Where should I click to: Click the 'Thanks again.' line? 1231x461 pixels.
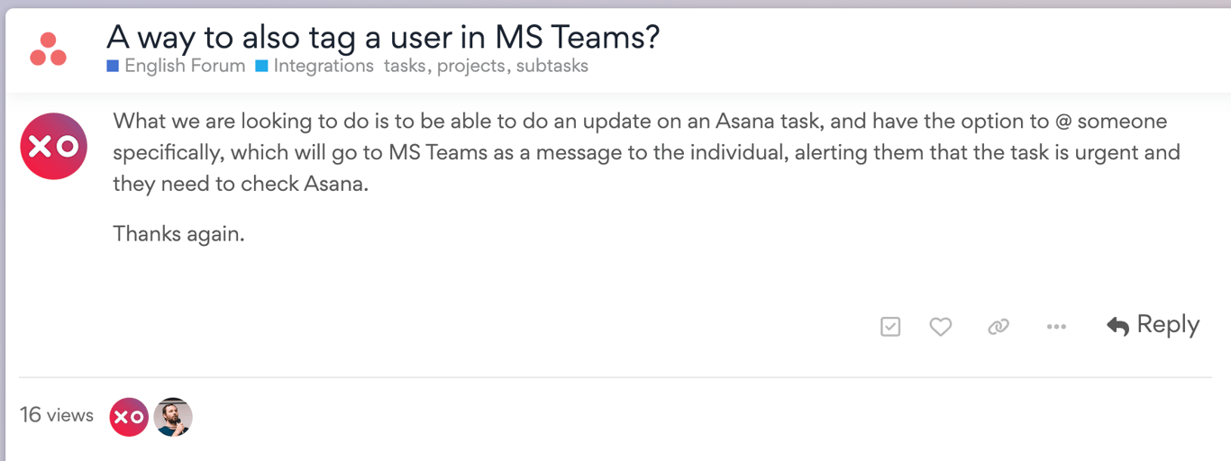(x=178, y=234)
